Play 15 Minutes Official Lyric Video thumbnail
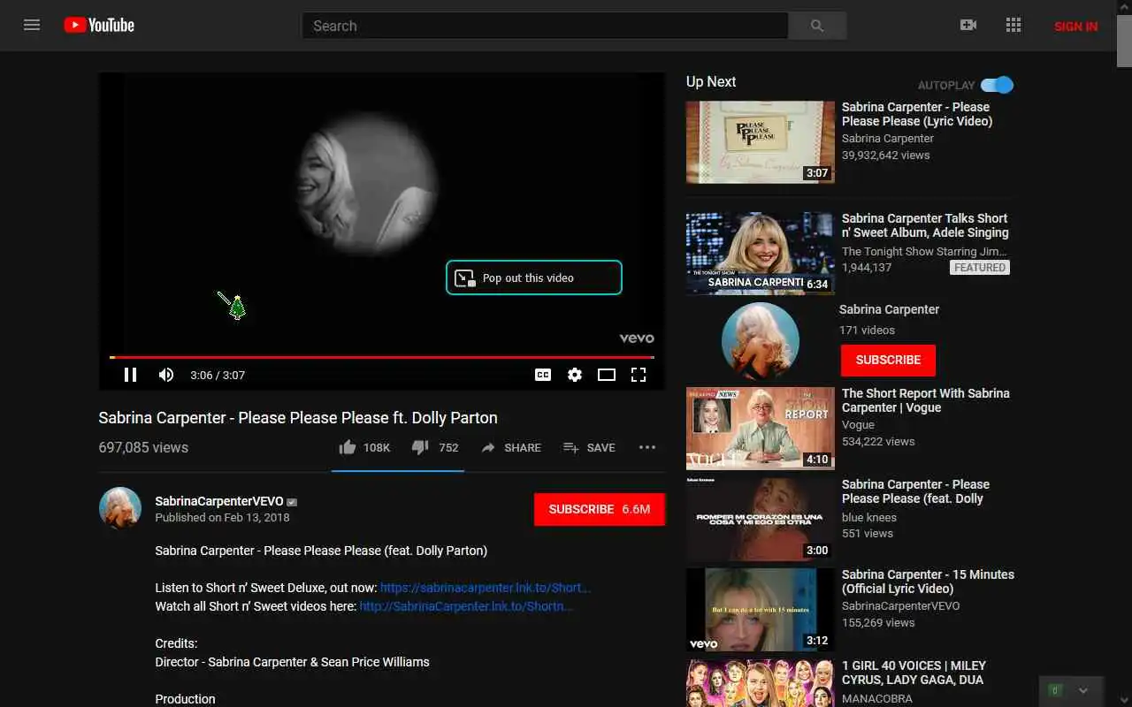This screenshot has height=707, width=1132. [761, 610]
